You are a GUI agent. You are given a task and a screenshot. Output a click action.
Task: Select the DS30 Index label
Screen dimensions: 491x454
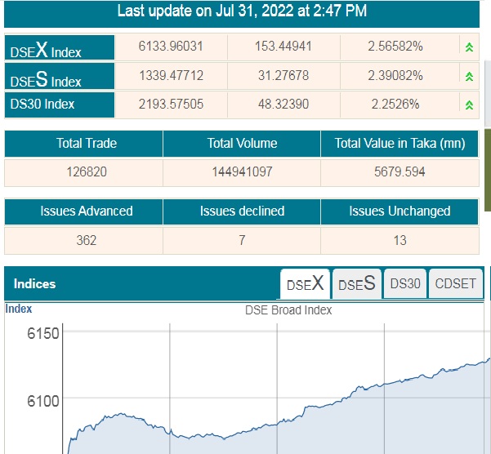(59, 105)
